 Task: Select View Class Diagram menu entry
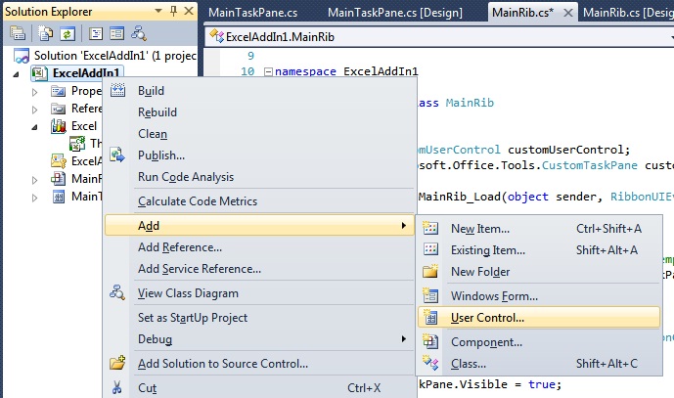259,293
